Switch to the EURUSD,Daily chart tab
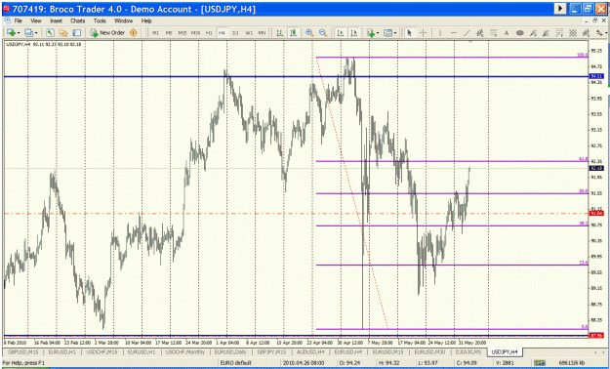610x369 pixels. click(231, 351)
